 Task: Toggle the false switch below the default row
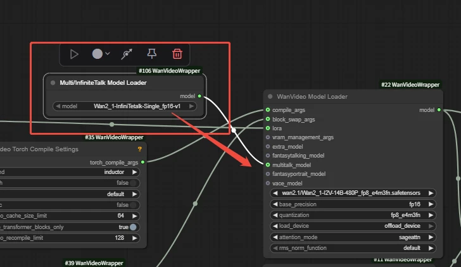134,205
